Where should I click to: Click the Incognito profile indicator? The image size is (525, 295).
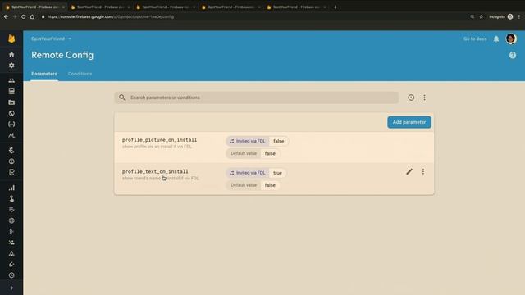[x=501, y=16]
